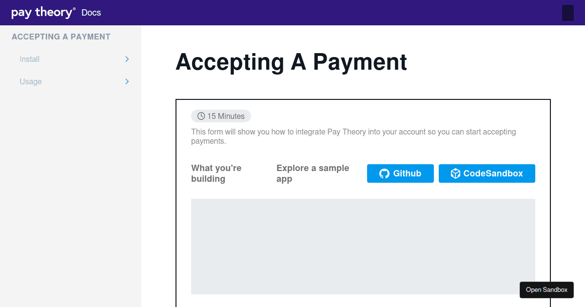585x307 pixels.
Task: Click the clock icon in the 15 Minutes badge
Action: [x=201, y=116]
